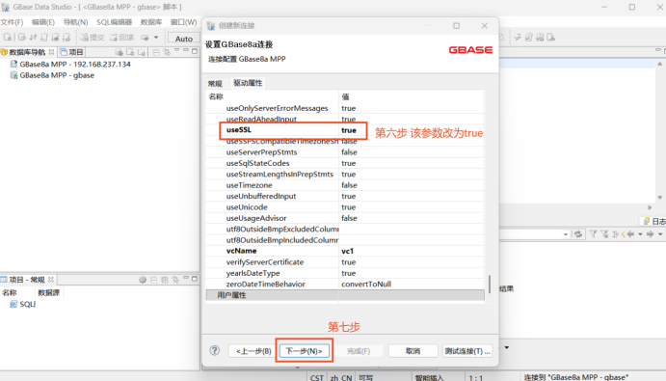Click the expand all icon in project panel
666x381 pixels.
tap(165, 280)
